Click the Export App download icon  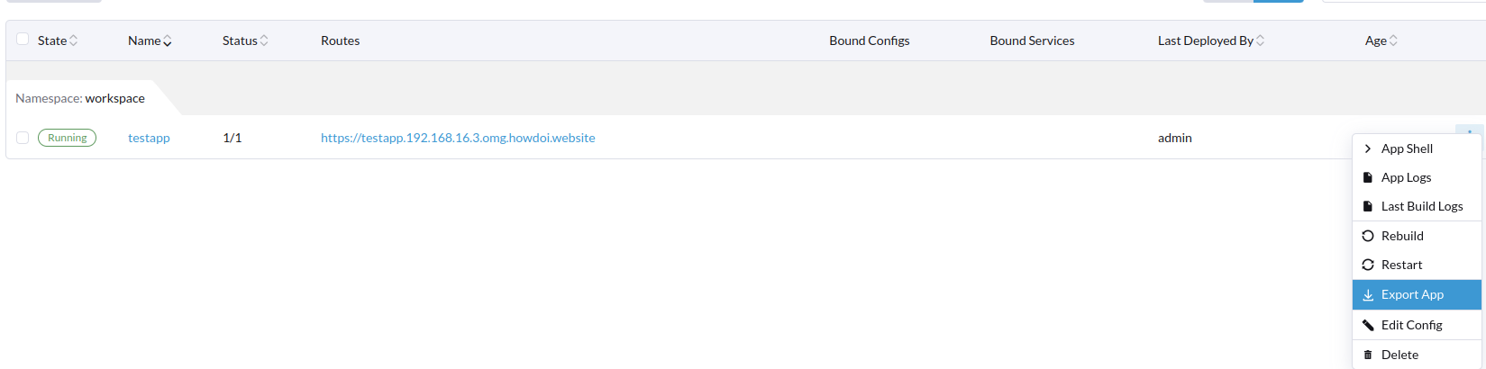coord(1368,294)
